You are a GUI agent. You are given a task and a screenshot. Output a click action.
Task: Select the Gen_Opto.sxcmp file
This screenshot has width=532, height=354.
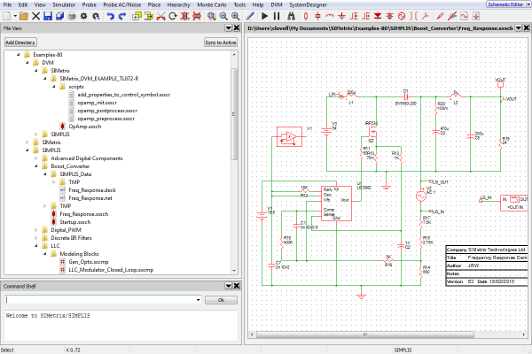(x=89, y=262)
